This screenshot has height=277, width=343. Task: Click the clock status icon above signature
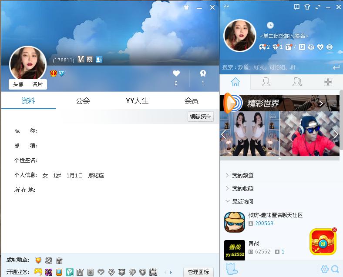point(270,25)
